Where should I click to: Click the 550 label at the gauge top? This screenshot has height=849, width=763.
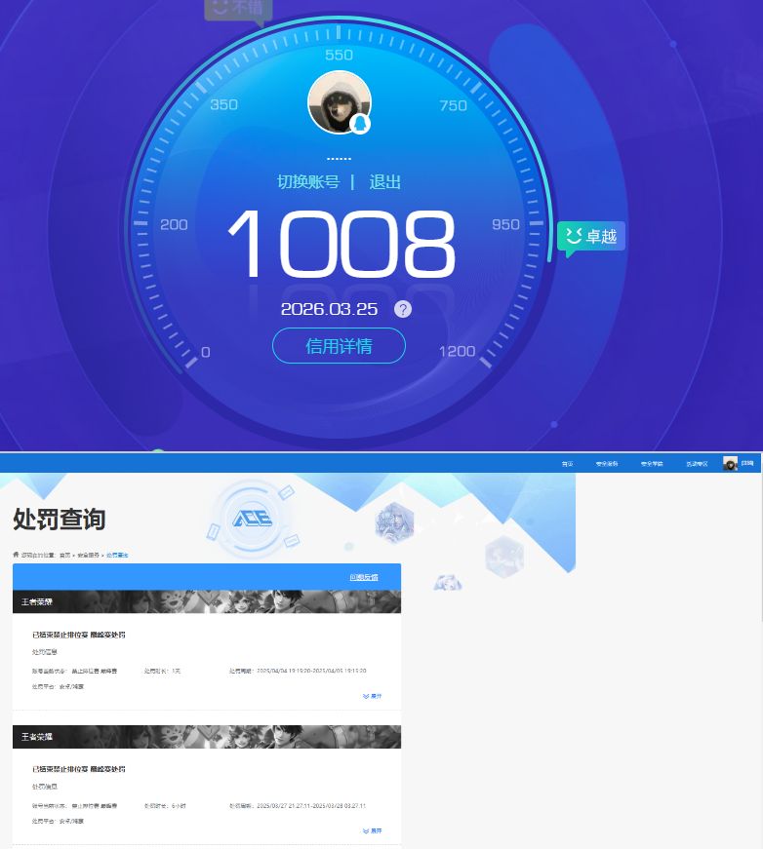click(340, 55)
